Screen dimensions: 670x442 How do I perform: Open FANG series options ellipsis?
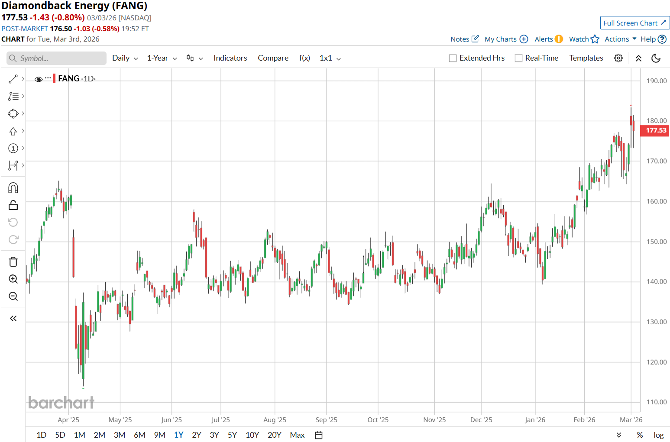tap(48, 78)
